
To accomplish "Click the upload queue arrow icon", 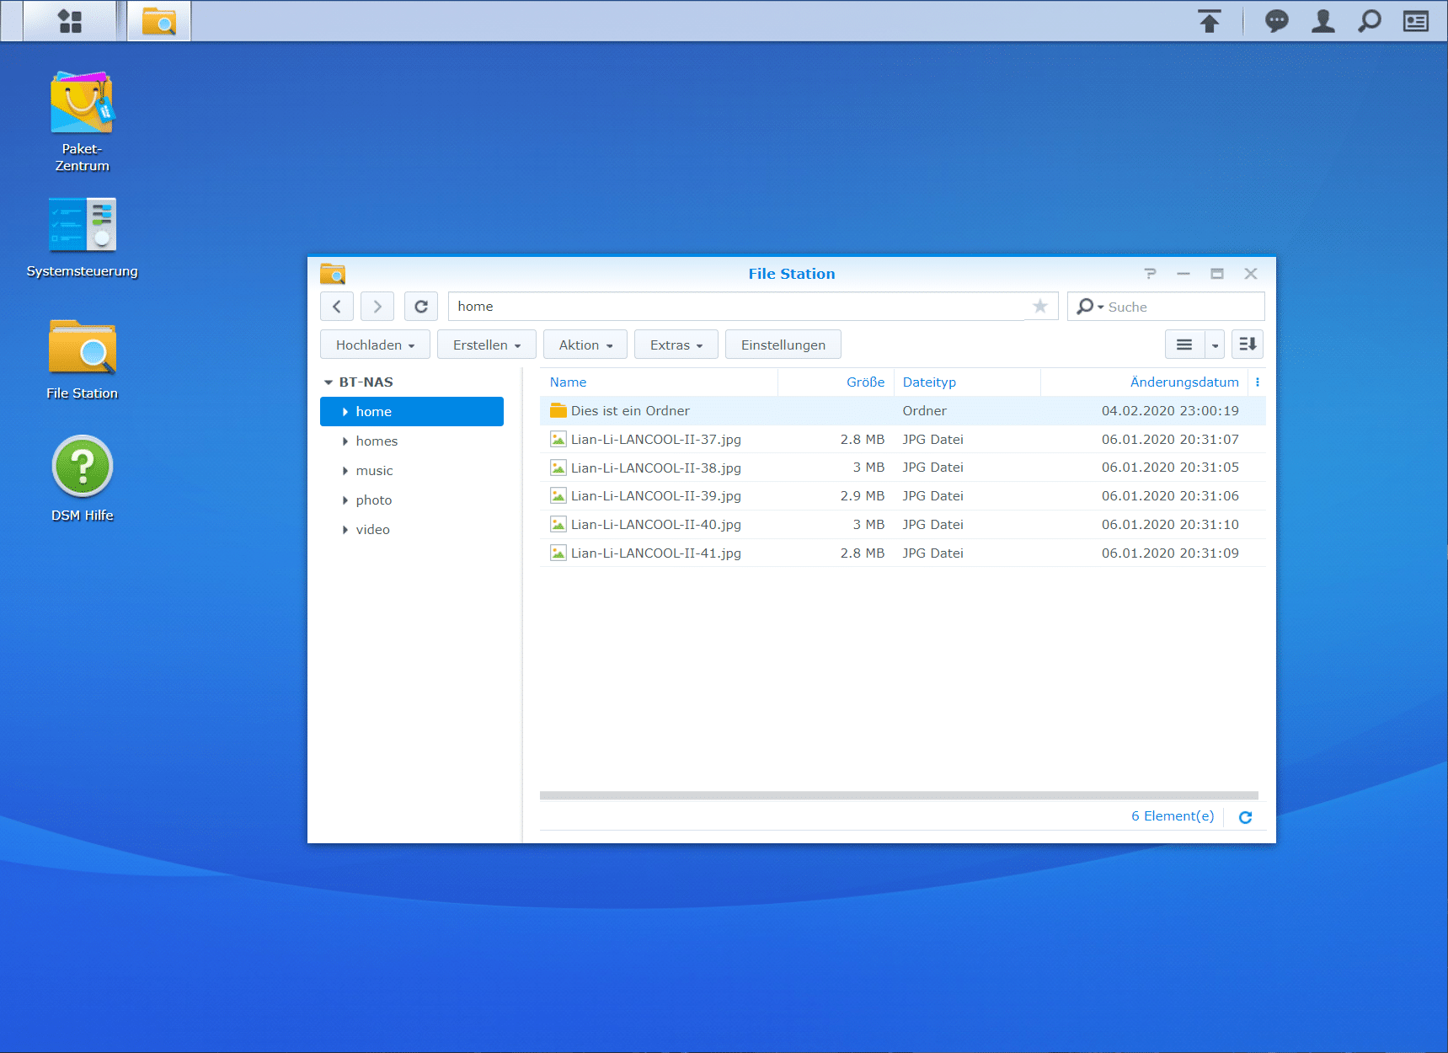I will (x=1209, y=21).
